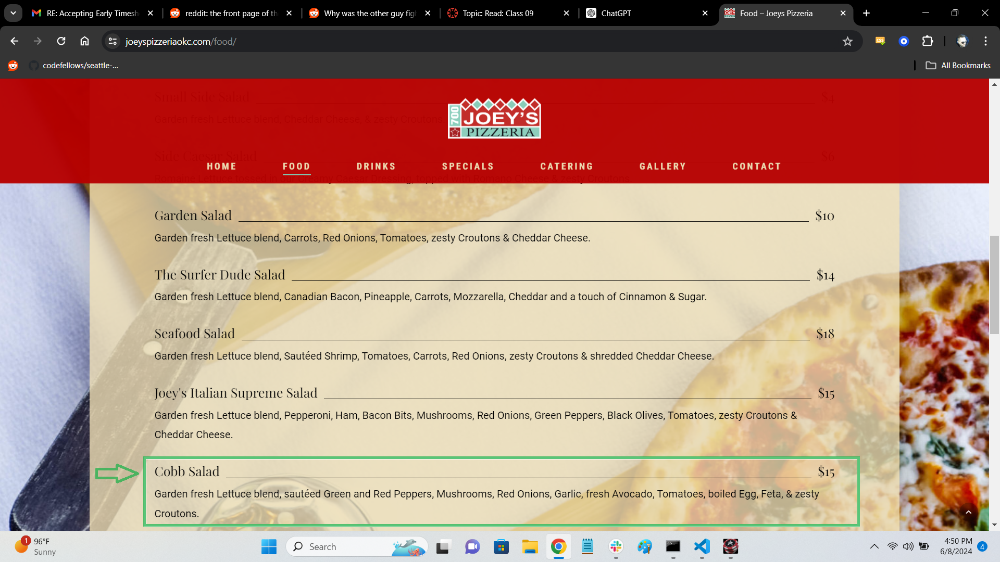This screenshot has height=562, width=1000.
Task: Open the Chrome three-dot menu
Action: pos(985,41)
